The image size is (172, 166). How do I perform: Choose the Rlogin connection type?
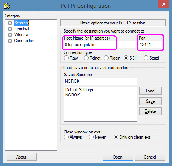[x=106, y=58]
